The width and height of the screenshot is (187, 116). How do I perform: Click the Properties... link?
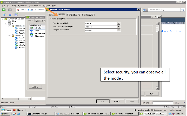pyautogui.click(x=175, y=31)
